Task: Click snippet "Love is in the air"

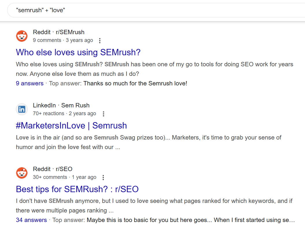Action: pyautogui.click(x=38, y=137)
